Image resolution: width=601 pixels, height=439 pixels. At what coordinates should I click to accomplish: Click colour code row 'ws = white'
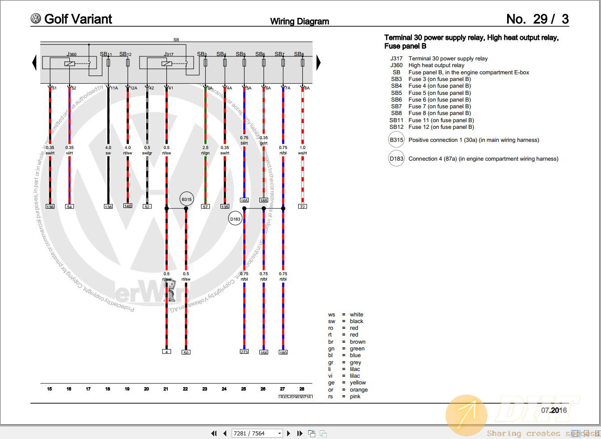(346, 315)
